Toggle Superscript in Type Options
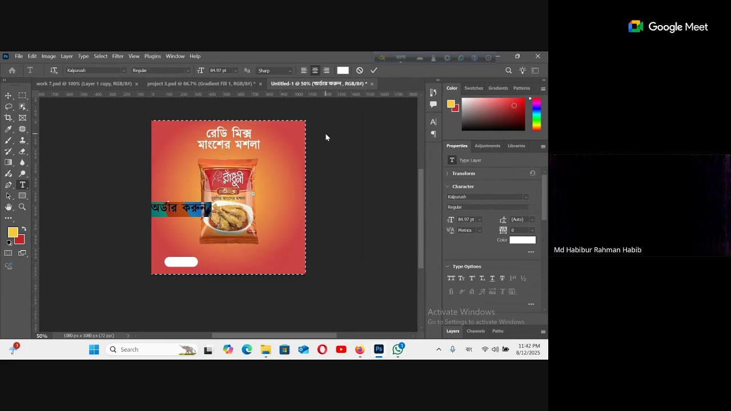Image resolution: width=731 pixels, height=411 pixels. [x=472, y=278]
